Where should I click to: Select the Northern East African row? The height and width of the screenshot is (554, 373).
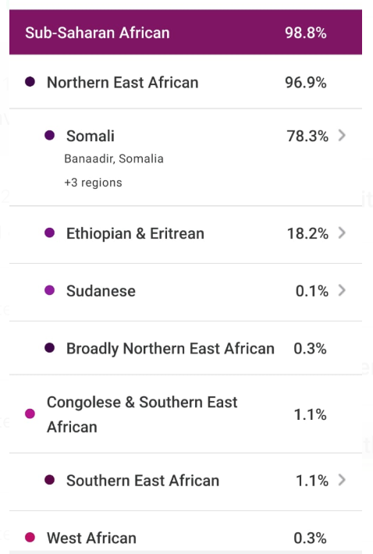pos(186,82)
